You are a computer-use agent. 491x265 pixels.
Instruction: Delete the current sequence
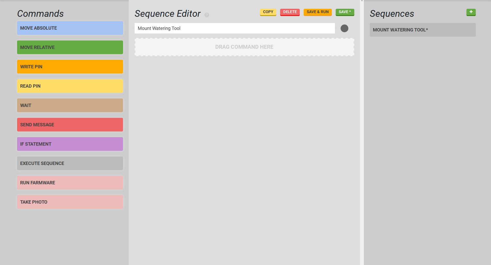click(x=290, y=12)
